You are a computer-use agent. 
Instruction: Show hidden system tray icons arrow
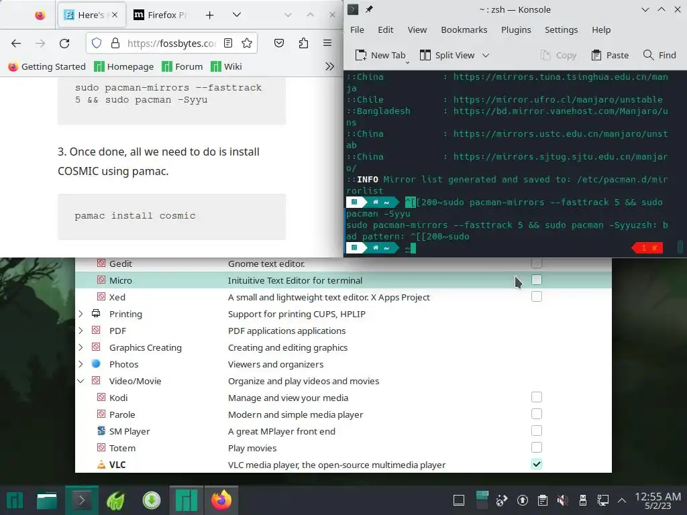(x=621, y=500)
